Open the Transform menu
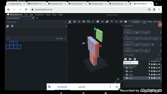This screenshot has width=167, height=94. pos(39,15)
